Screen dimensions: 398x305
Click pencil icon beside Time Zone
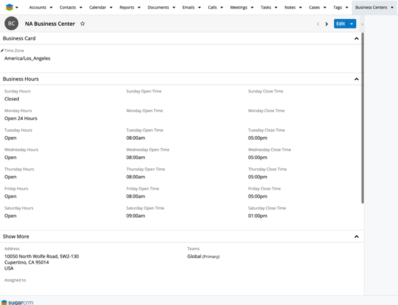click(2, 51)
